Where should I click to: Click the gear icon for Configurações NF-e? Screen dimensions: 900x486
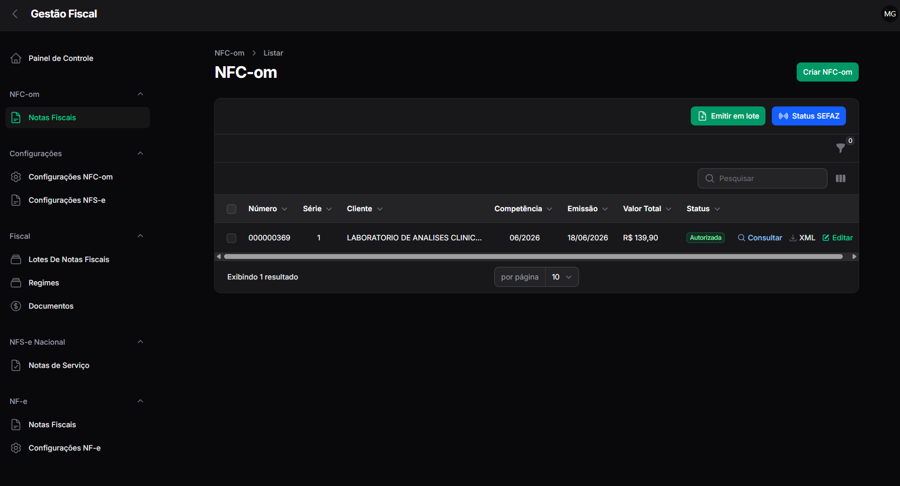[x=16, y=448]
